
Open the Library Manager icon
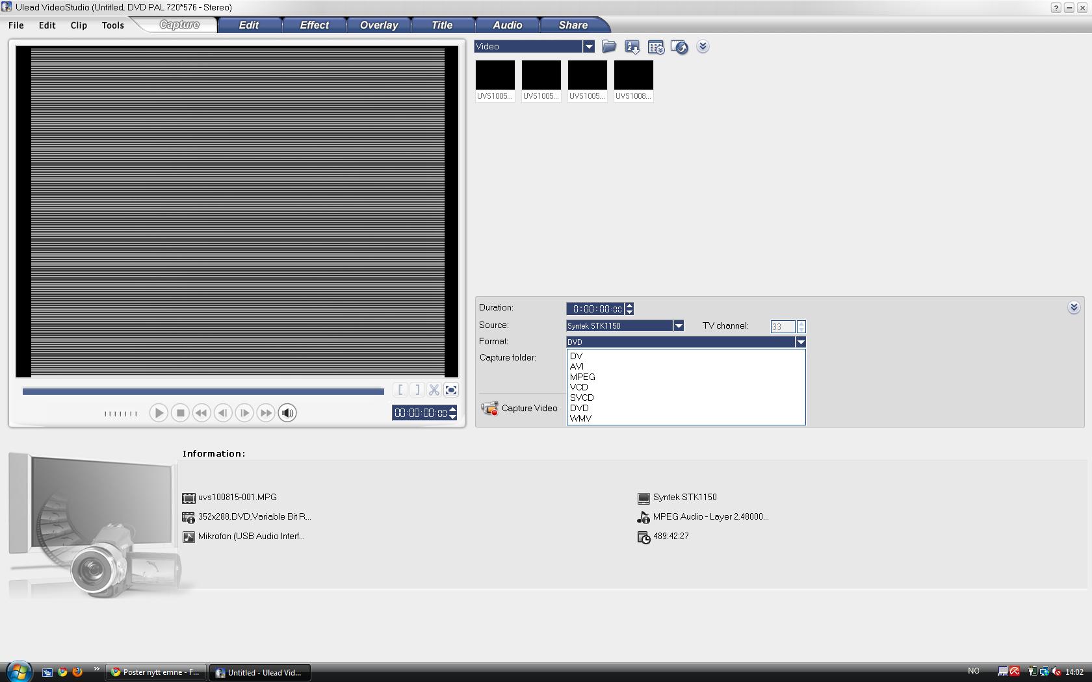coord(656,47)
